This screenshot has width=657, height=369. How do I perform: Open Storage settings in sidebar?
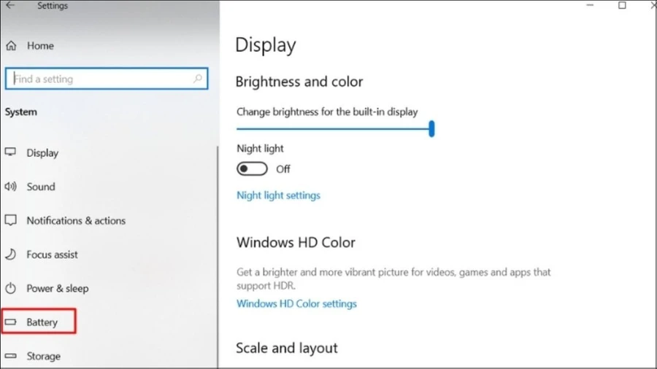tap(44, 356)
